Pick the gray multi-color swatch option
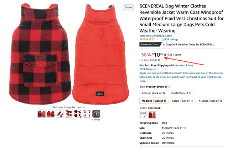228x147 pixels. pos(143,115)
